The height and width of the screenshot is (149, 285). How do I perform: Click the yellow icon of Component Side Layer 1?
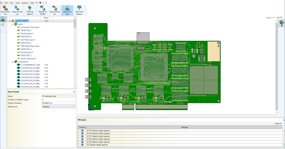(x=18, y=27)
